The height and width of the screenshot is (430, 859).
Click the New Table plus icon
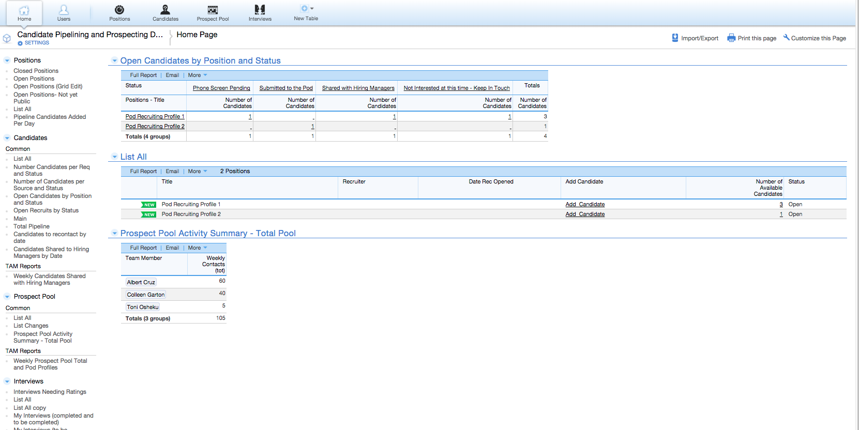click(305, 8)
